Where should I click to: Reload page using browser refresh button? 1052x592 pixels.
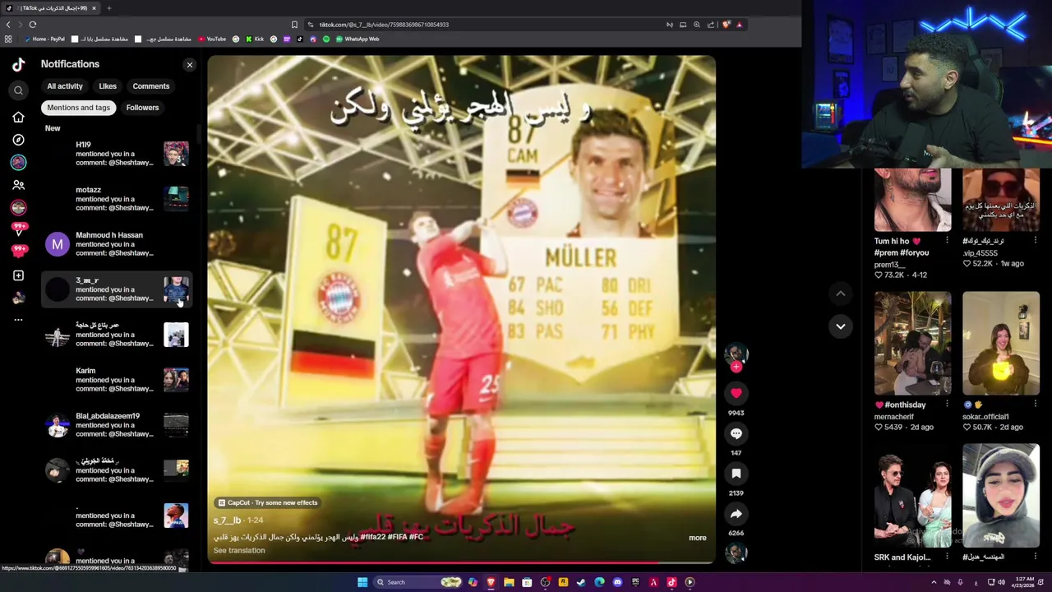tap(33, 25)
